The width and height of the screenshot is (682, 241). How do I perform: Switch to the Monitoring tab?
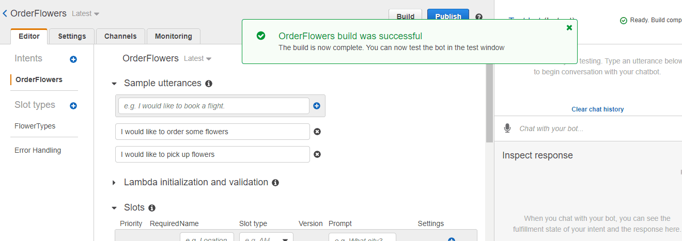click(x=174, y=36)
